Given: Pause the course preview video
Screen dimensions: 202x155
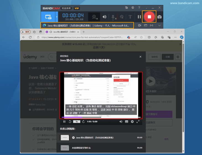Looking at the screenshot, I should coord(64,121).
